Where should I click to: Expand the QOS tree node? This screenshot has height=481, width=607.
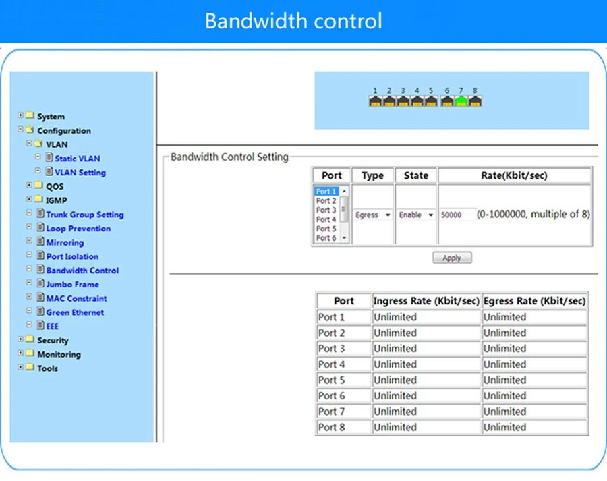29,185
